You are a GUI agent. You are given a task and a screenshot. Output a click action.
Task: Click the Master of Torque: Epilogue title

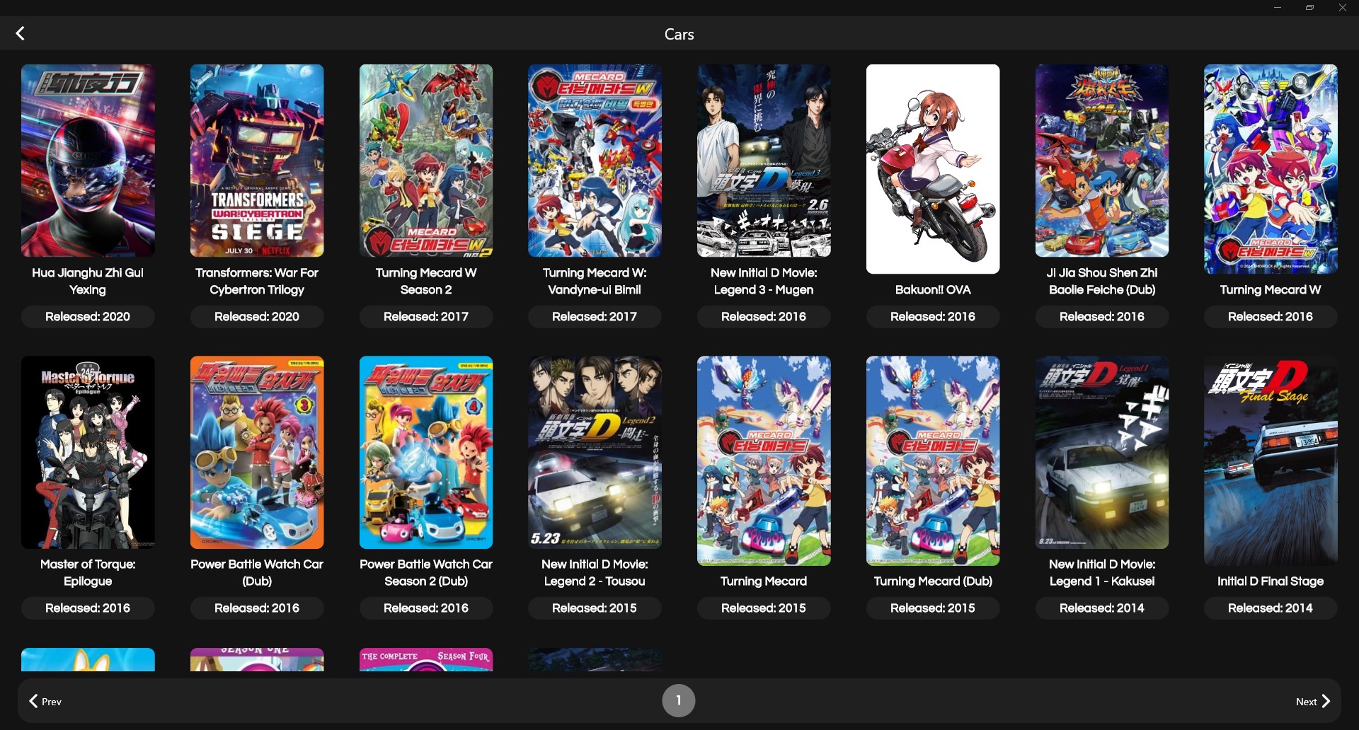88,572
